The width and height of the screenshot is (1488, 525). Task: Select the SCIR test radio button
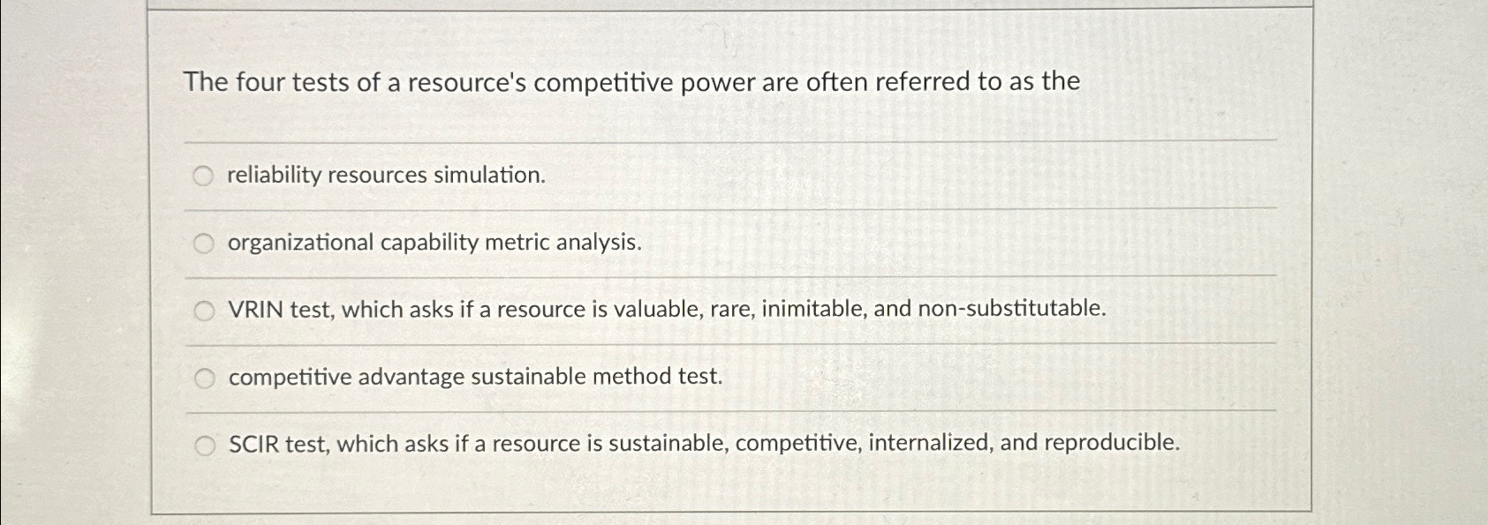click(x=204, y=444)
